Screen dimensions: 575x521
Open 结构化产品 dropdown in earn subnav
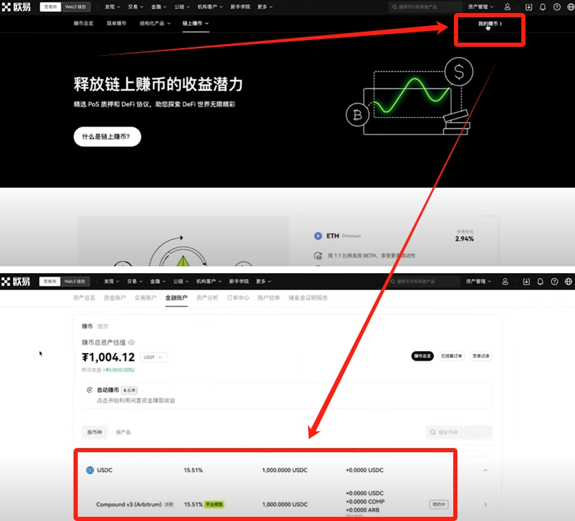pyautogui.click(x=155, y=23)
